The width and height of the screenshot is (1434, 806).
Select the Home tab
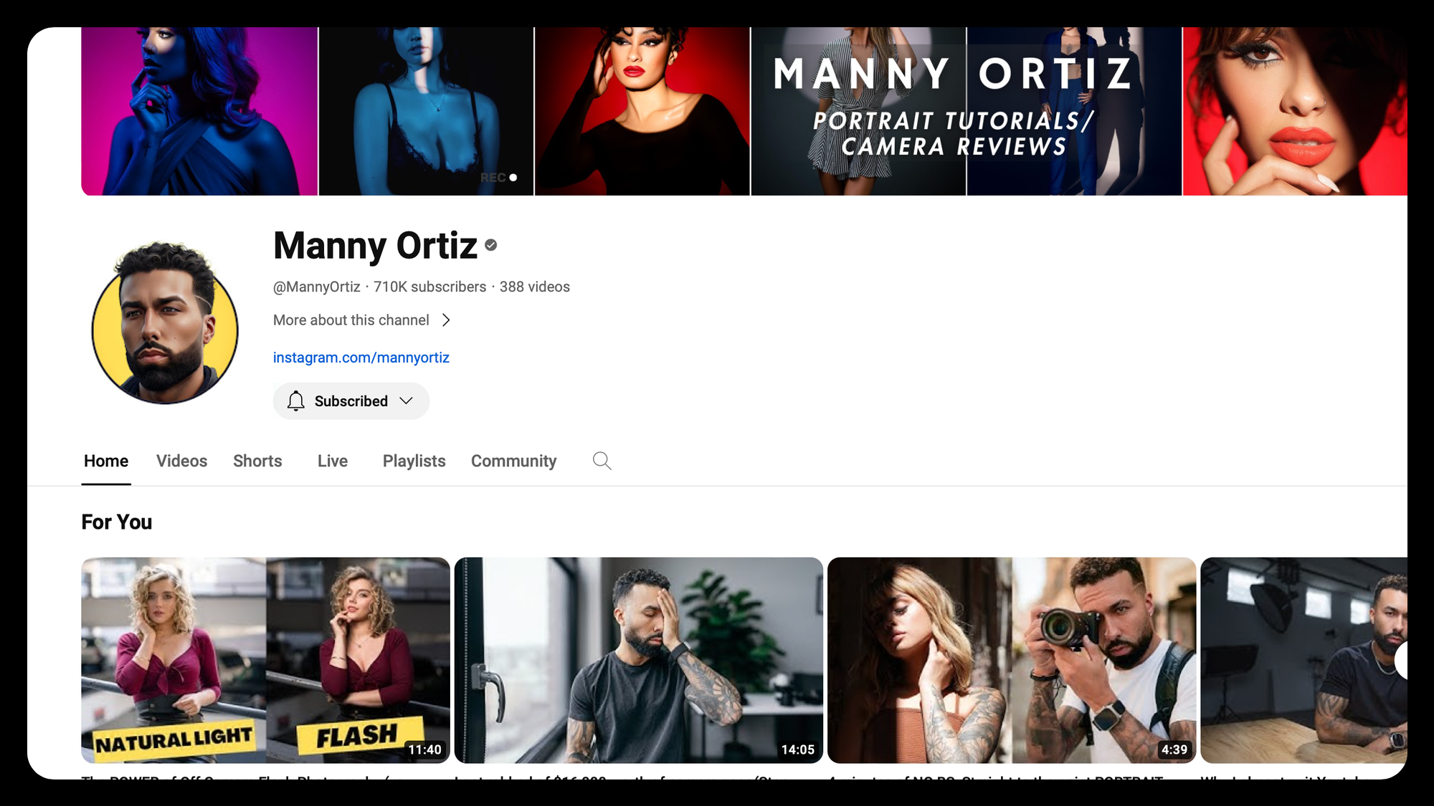(x=106, y=461)
